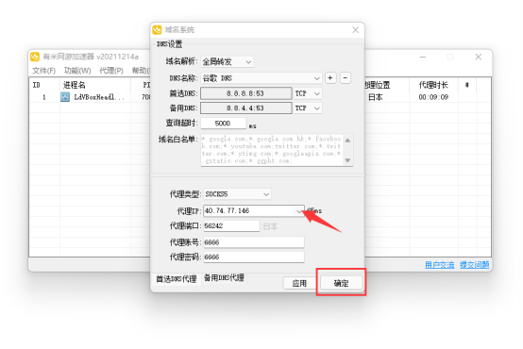Click the 首选DNS address field
Image resolution: width=523 pixels, height=349 pixels.
[246, 93]
